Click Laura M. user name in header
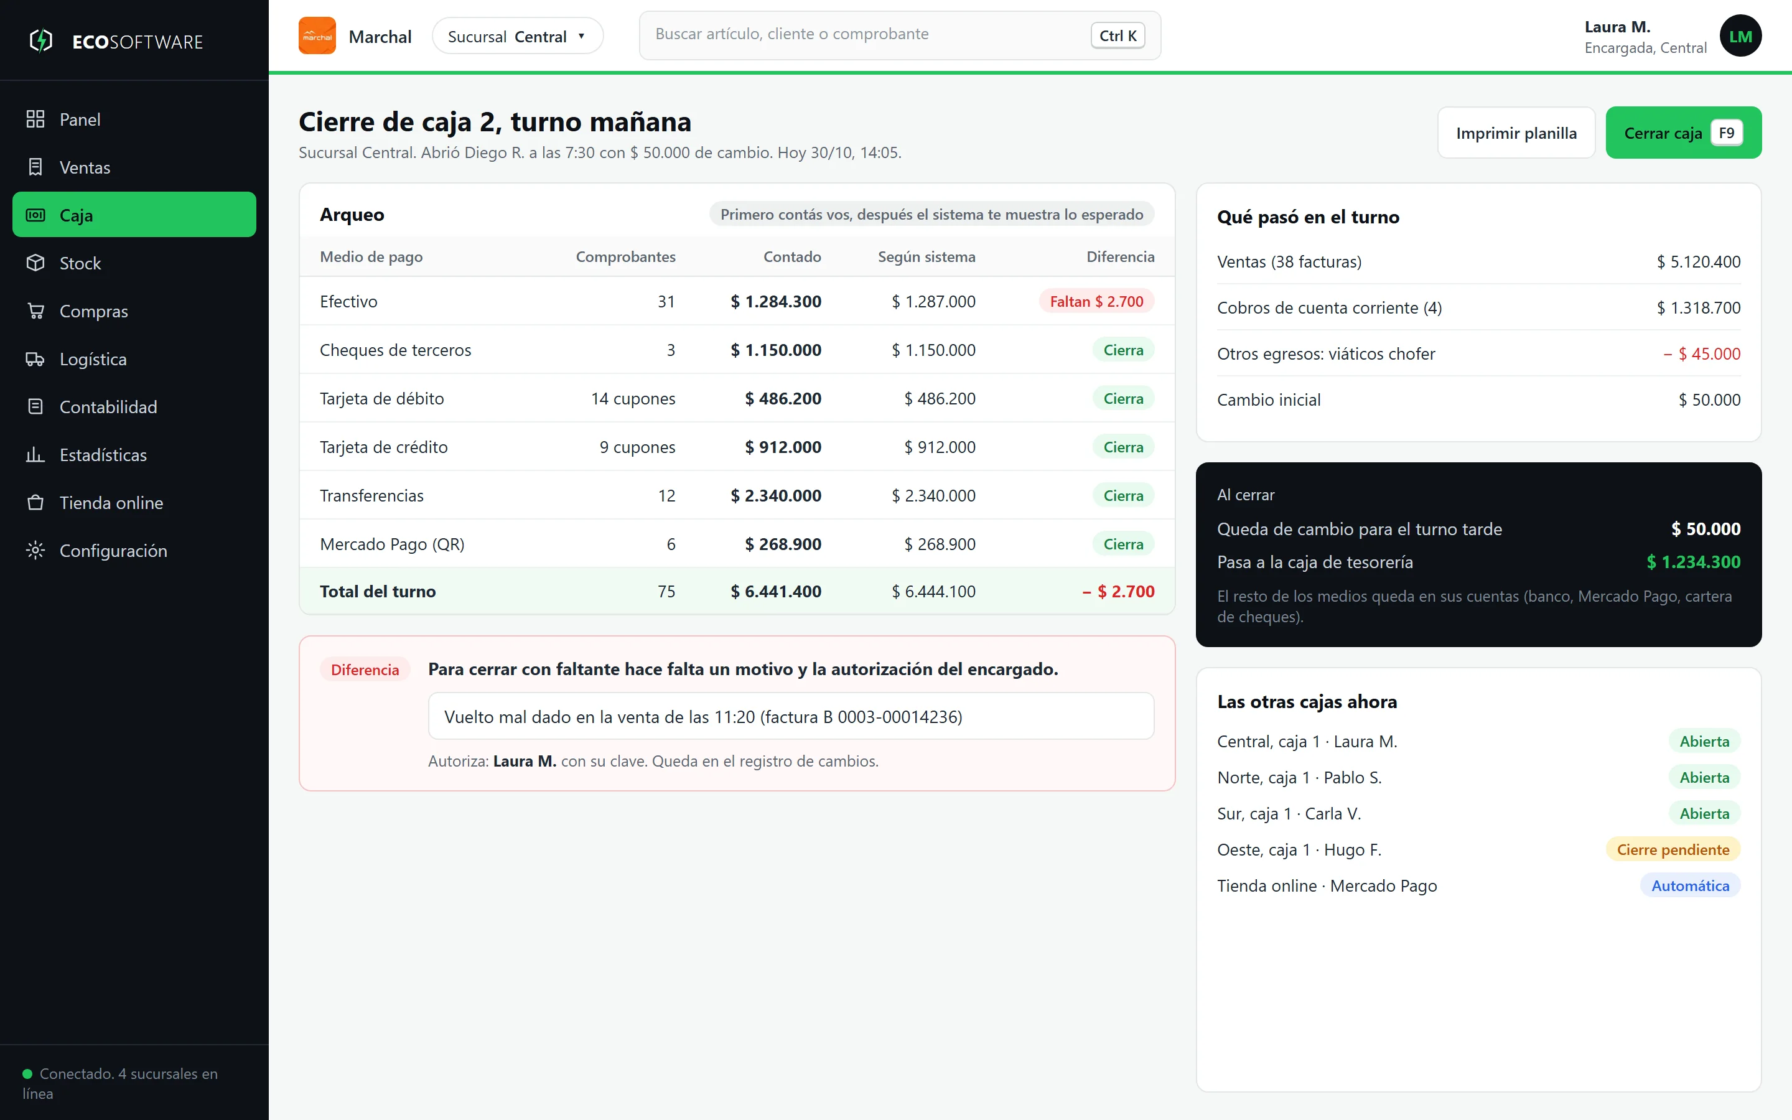This screenshot has width=1792, height=1120. tap(1617, 27)
